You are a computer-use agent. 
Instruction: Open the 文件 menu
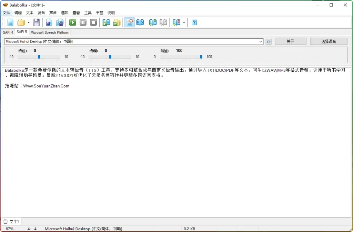tap(7, 13)
